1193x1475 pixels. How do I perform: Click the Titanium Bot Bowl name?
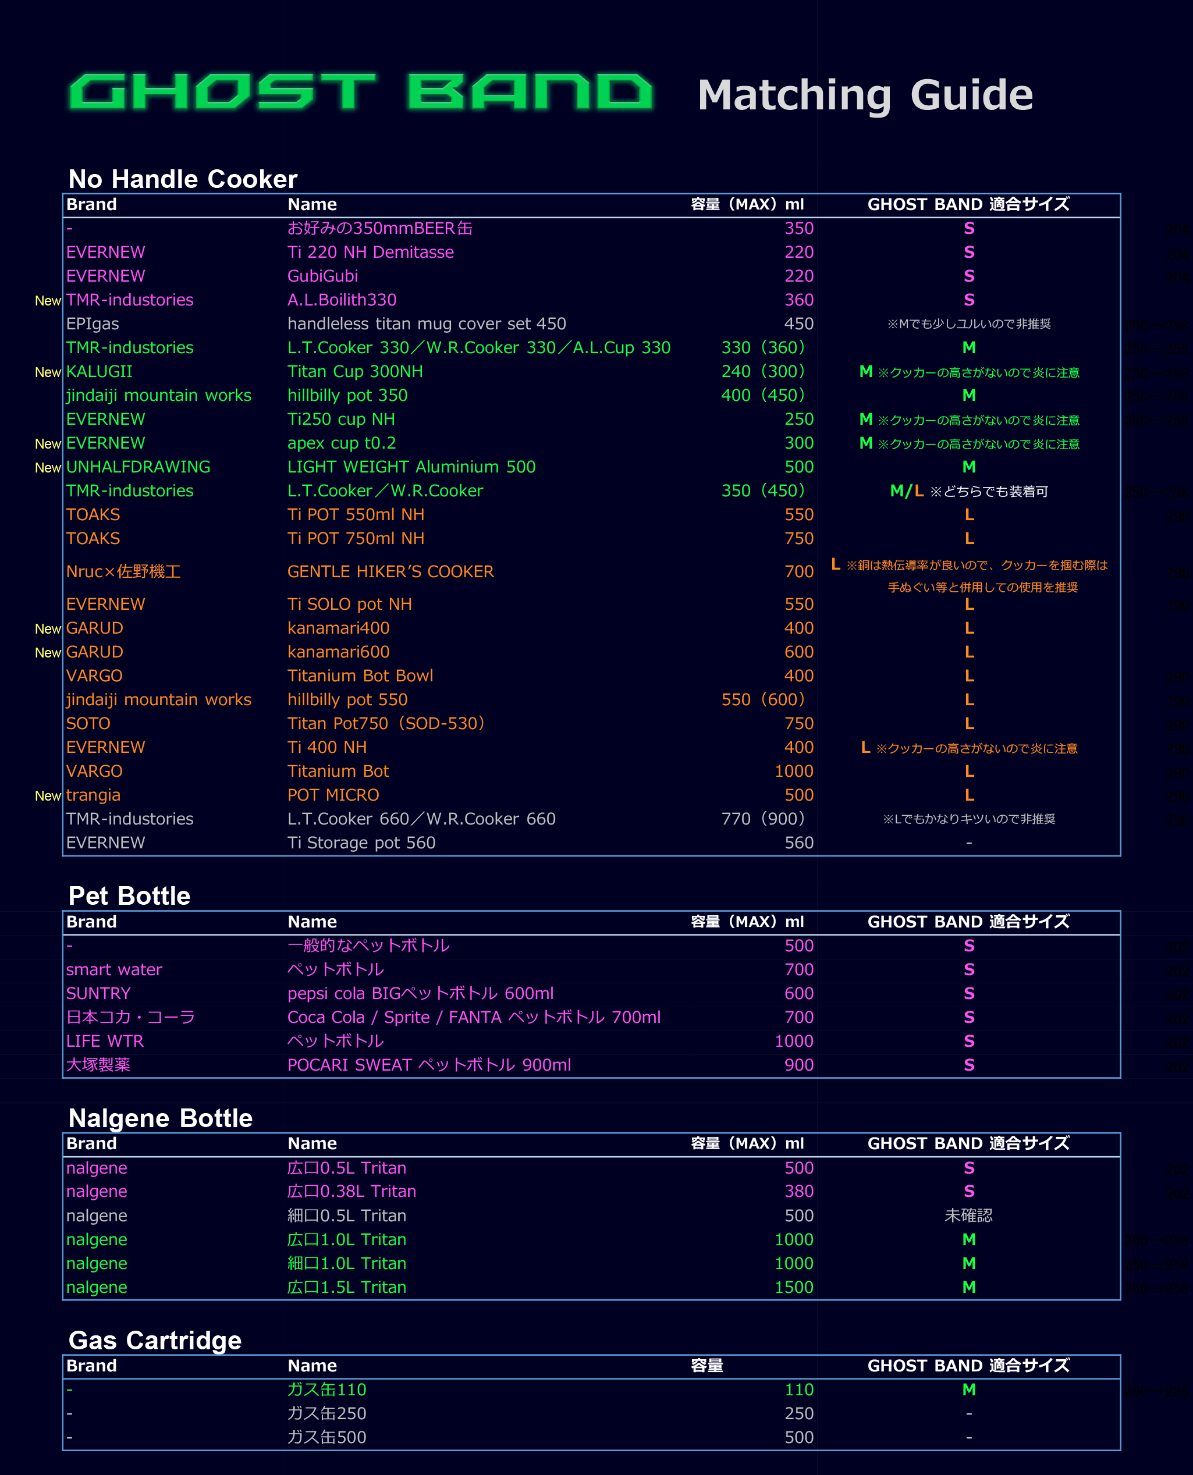click(x=360, y=676)
